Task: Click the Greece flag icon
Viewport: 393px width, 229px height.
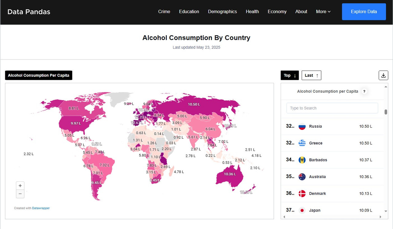Action: (x=302, y=143)
